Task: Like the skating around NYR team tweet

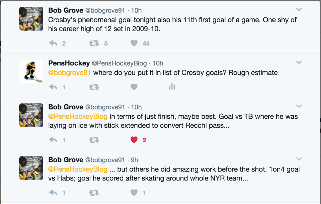Action: pos(134,193)
